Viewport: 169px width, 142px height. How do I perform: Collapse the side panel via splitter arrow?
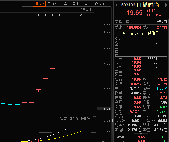tap(112, 120)
